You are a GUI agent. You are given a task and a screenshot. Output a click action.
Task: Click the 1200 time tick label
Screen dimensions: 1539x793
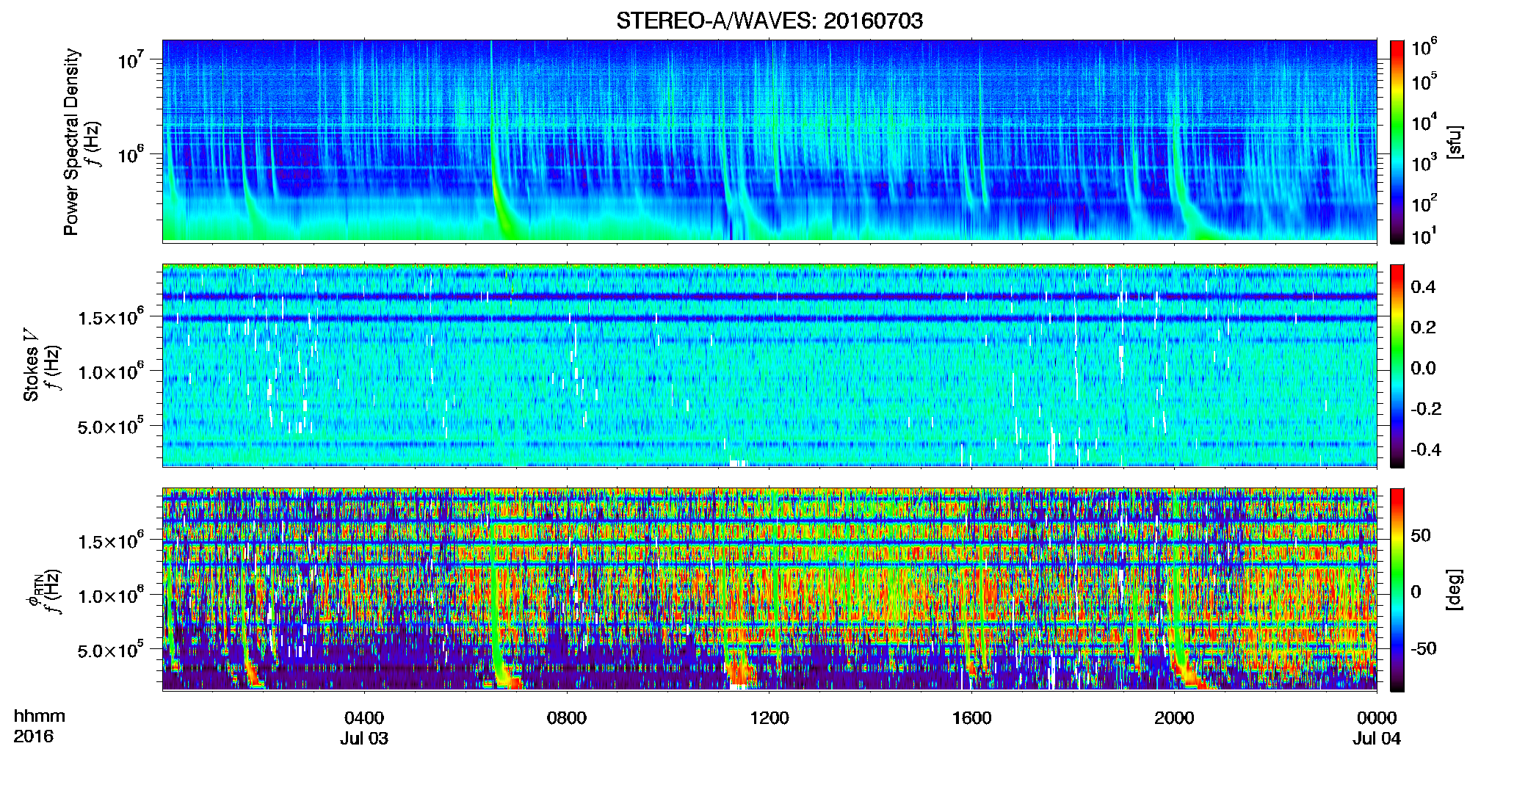pyautogui.click(x=769, y=718)
